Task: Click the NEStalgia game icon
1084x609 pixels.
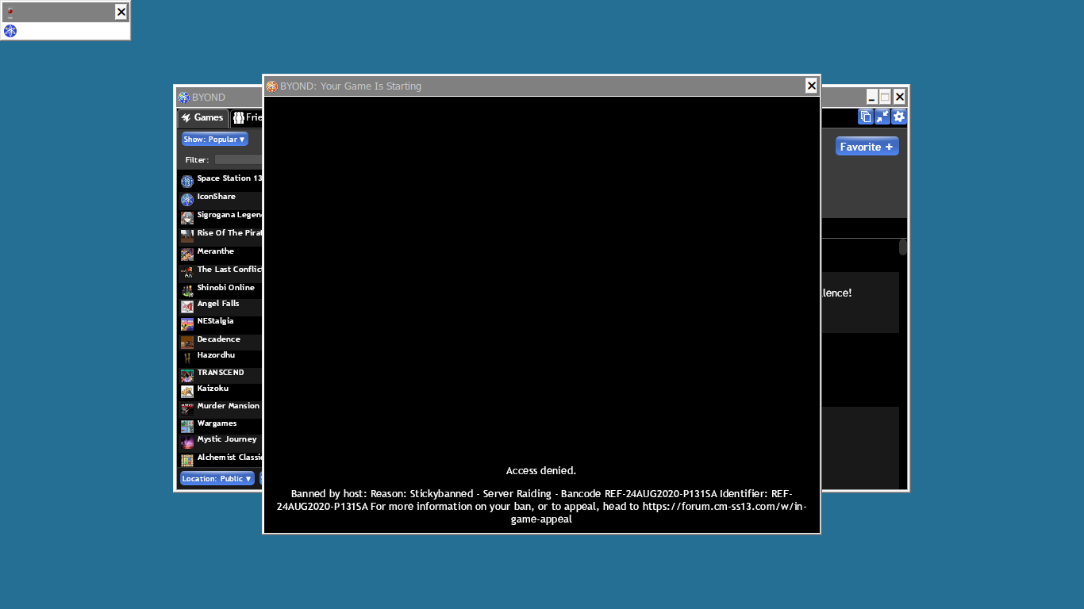Action: point(187,324)
